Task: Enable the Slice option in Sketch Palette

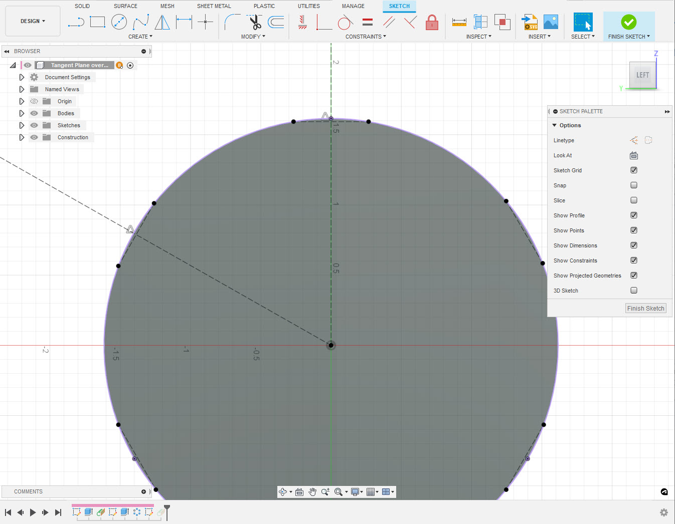Action: pos(634,200)
